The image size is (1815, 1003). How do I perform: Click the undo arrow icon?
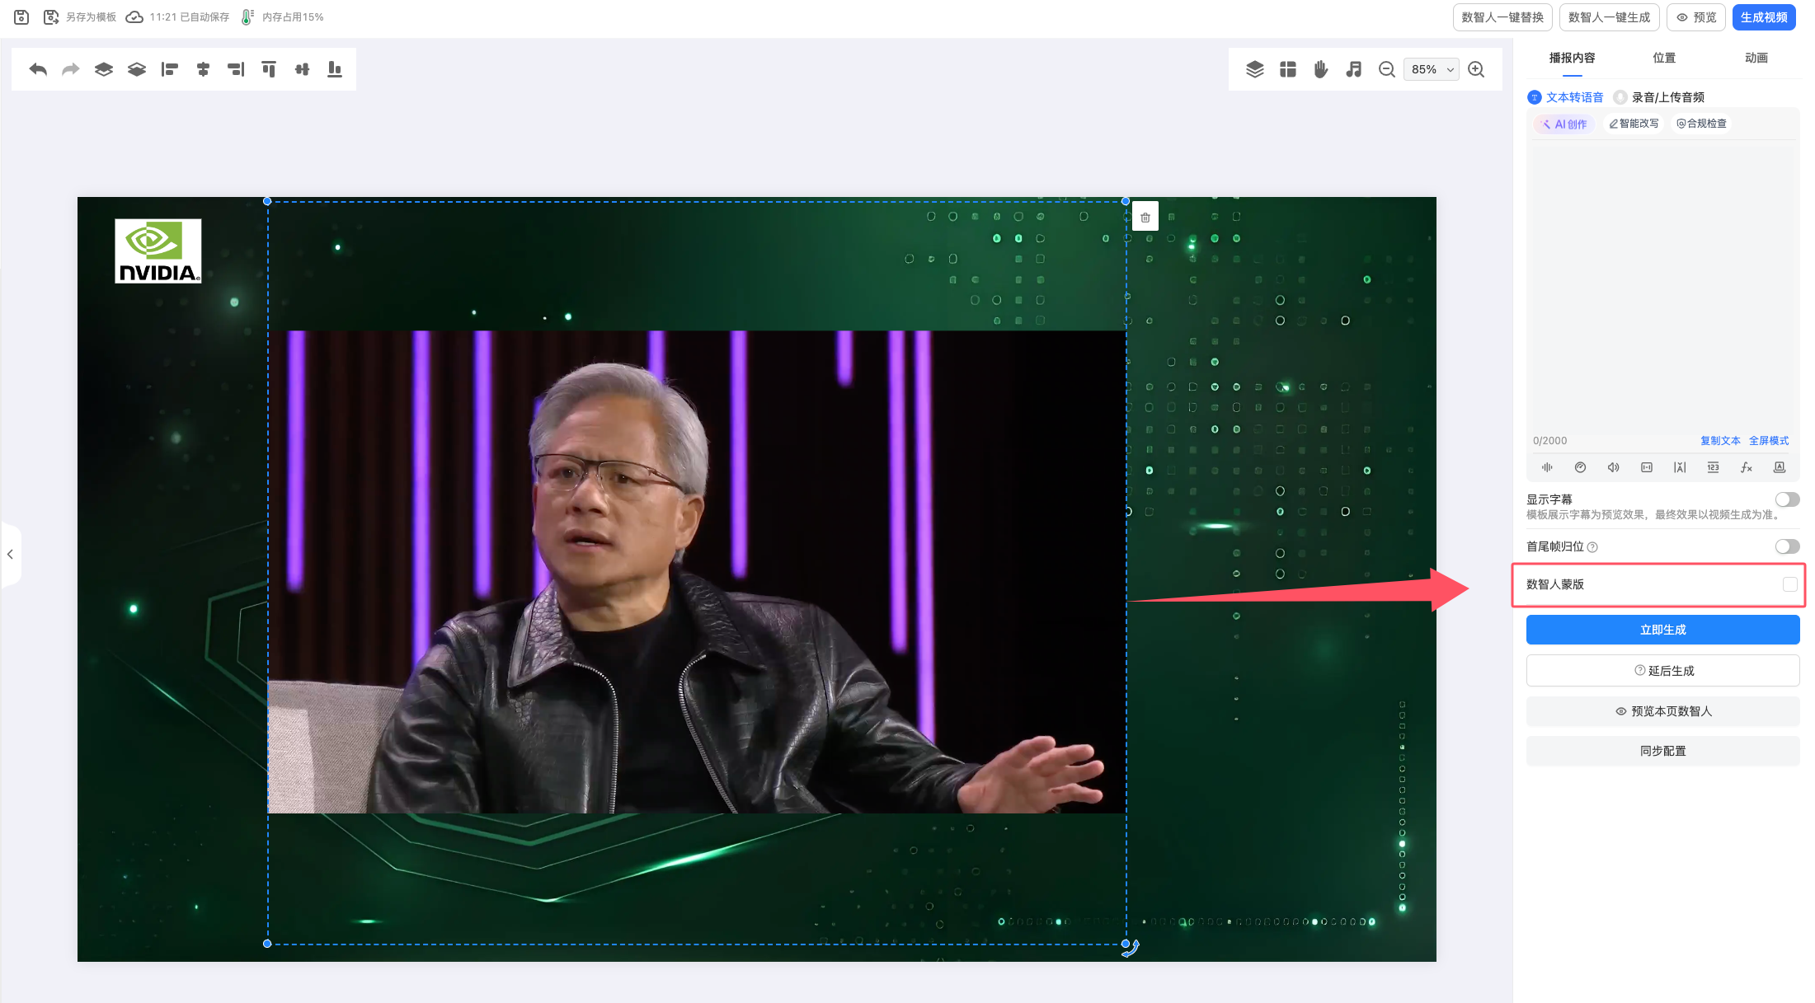(x=38, y=69)
